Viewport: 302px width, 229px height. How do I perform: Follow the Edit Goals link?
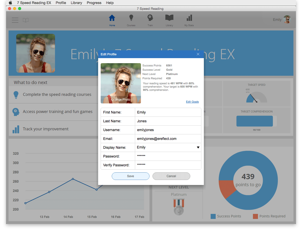tap(192, 102)
